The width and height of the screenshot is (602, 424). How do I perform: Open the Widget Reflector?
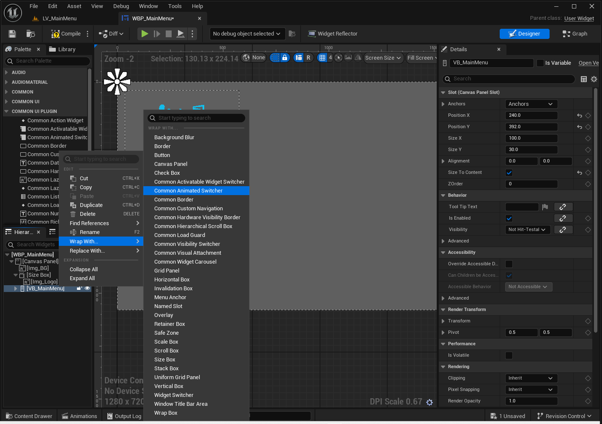tap(333, 34)
